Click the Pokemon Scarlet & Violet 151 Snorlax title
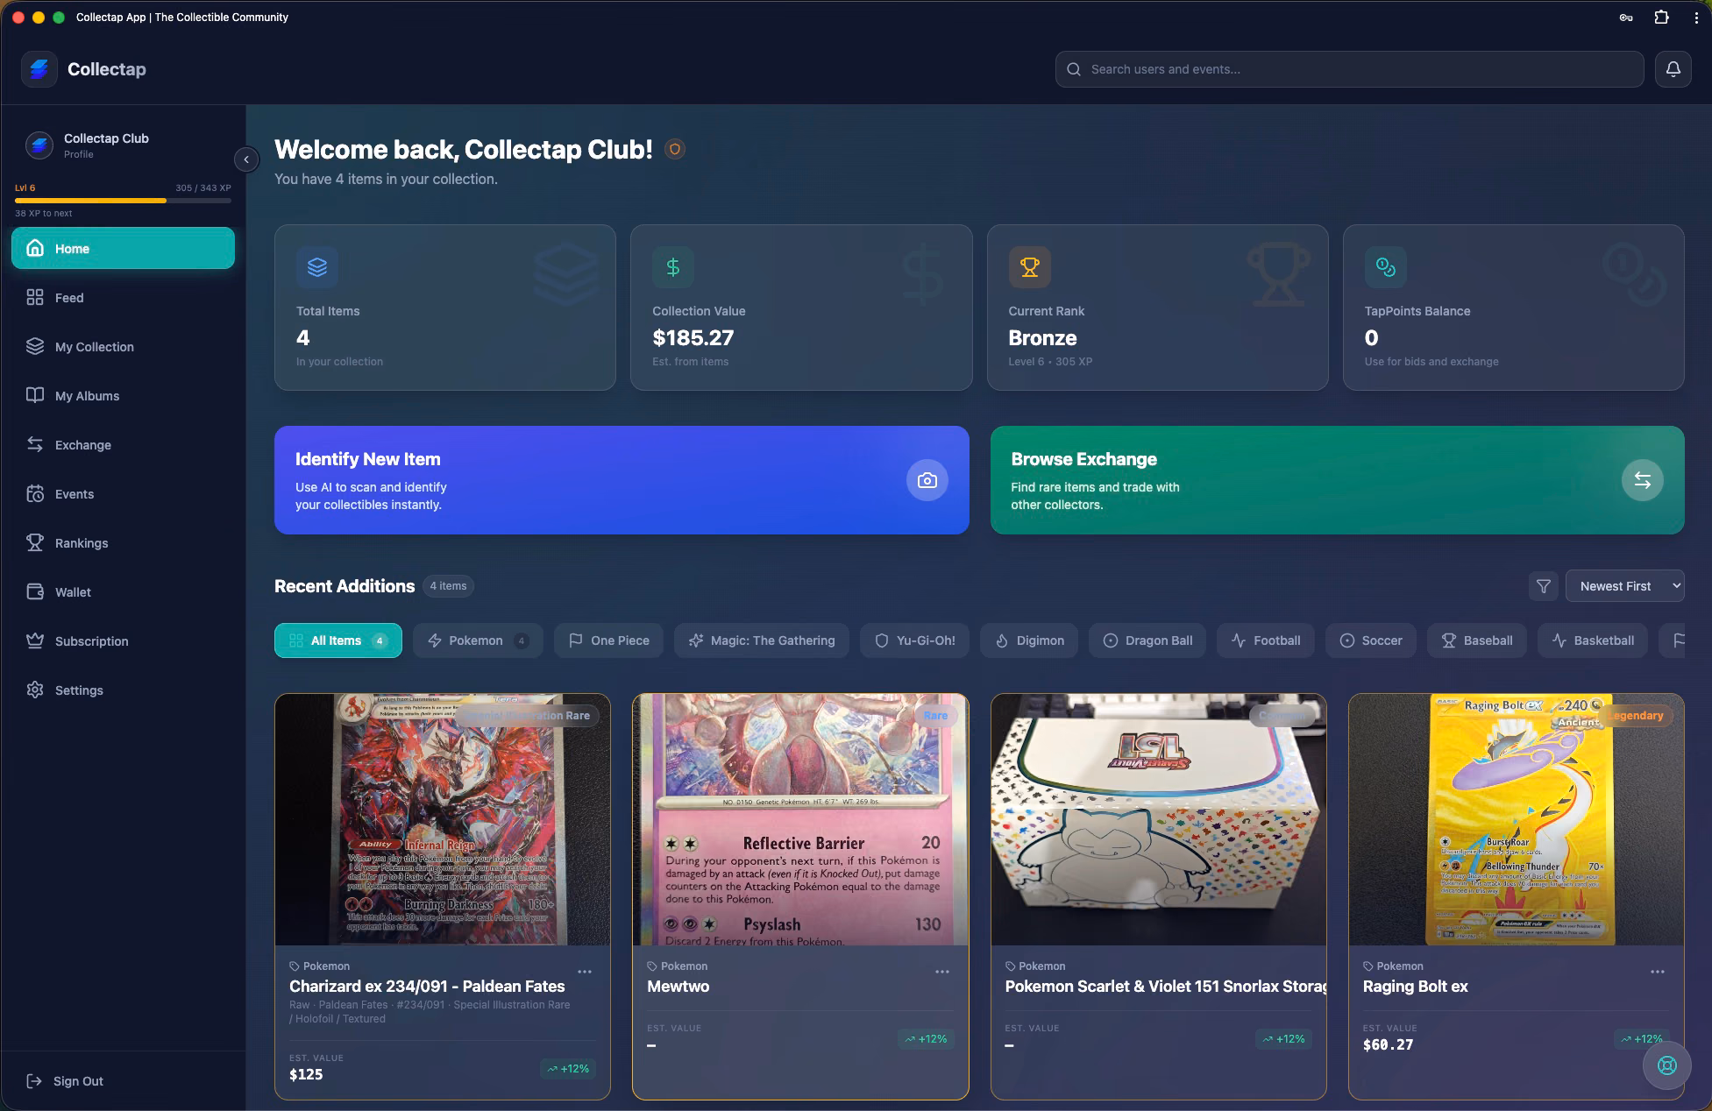1712x1111 pixels. (1165, 987)
